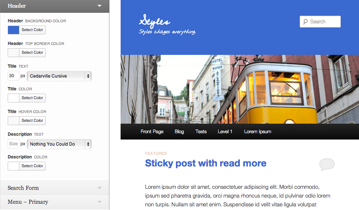Viewport: 359px width, 210px height.
Task: Select Color for Title hover color
Action: [32, 121]
